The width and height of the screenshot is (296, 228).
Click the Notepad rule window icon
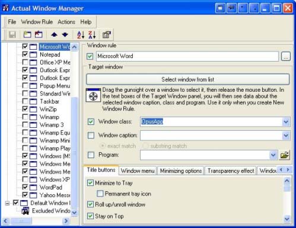[x=33, y=54]
